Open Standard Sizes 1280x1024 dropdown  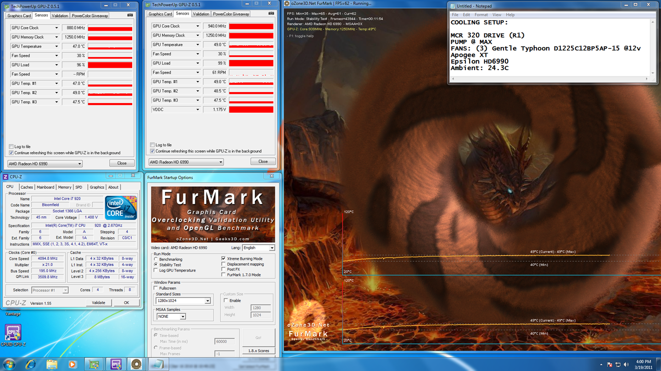click(x=183, y=301)
